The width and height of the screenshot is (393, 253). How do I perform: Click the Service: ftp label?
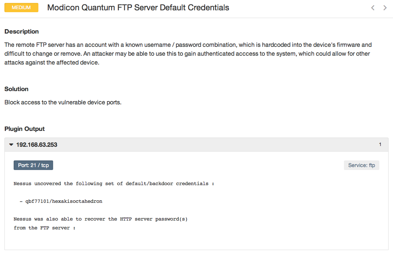(361, 165)
